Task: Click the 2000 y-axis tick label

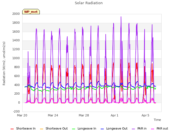Action: pyautogui.click(x=16, y=14)
